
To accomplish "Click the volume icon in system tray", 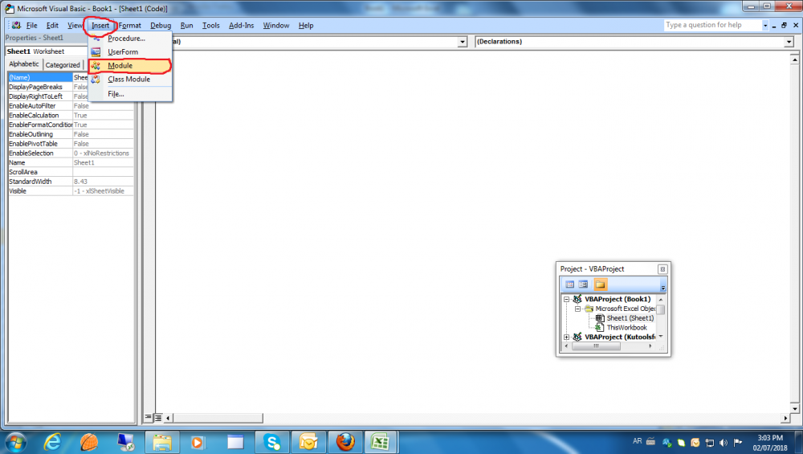I will (x=724, y=443).
